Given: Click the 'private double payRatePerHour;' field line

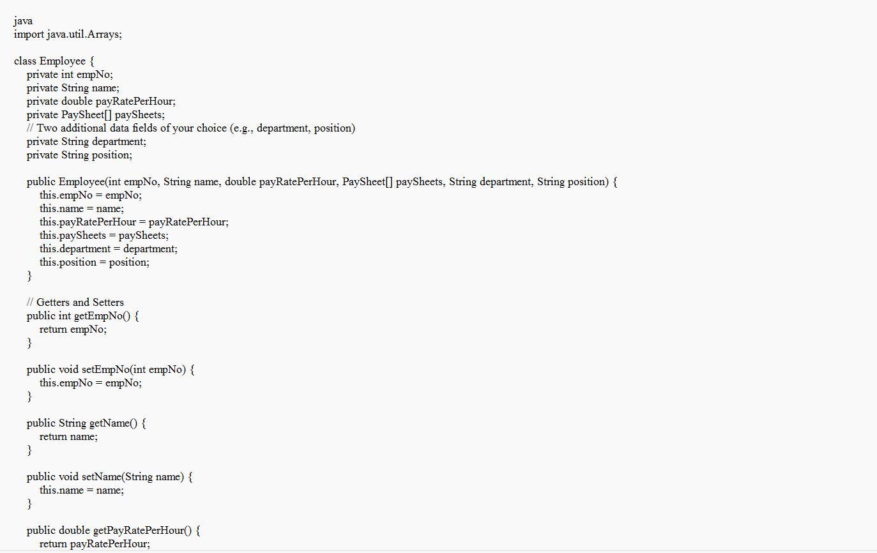Looking at the screenshot, I should pos(101,102).
